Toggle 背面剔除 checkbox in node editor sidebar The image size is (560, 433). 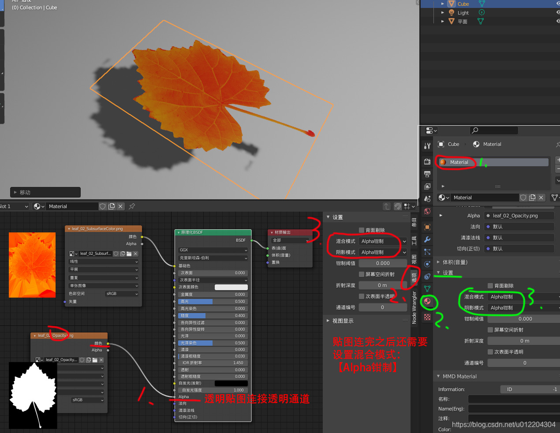tap(362, 230)
